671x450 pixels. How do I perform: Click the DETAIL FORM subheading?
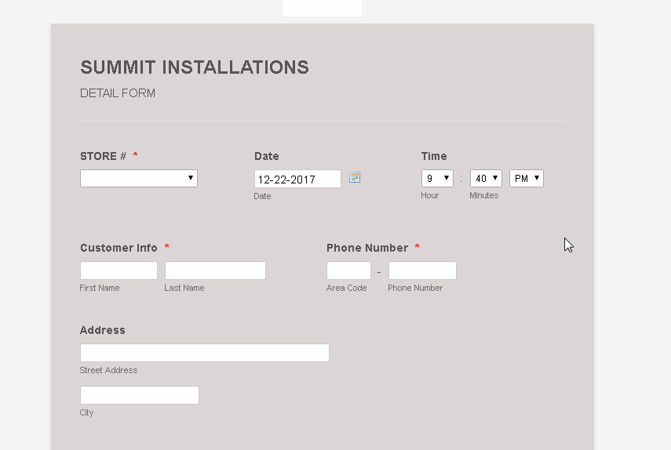coord(118,93)
